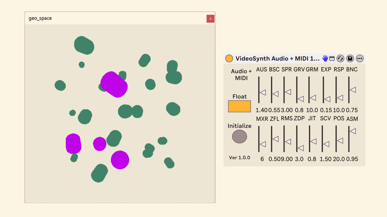Click the GRV slider handle

pos(301,99)
